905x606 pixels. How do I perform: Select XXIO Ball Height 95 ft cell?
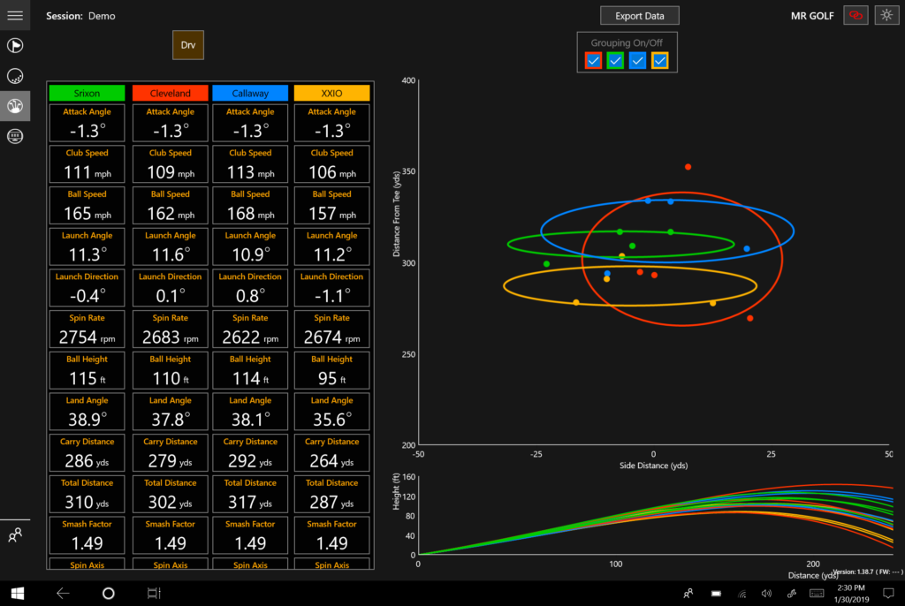click(x=332, y=370)
